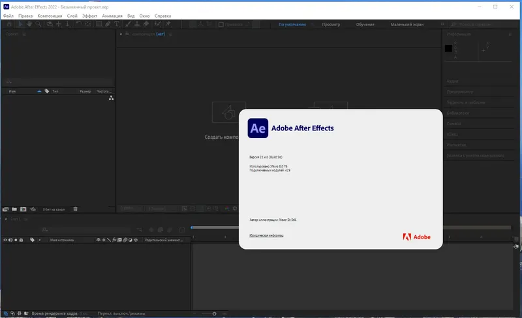This screenshot has height=318, width=522.
Task: Select the Dolly camera tool
Action: [x=67, y=24]
